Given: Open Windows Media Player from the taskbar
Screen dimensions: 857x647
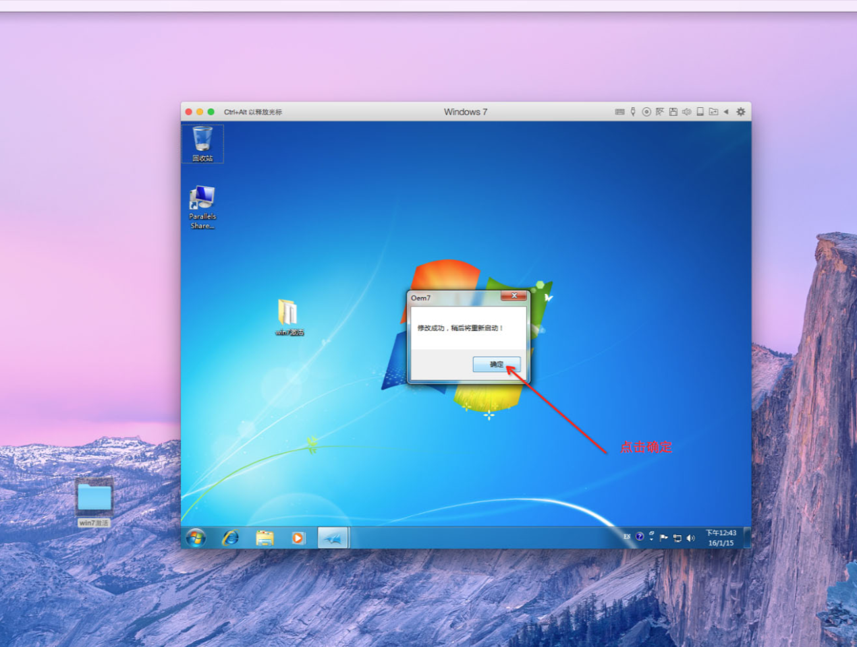Looking at the screenshot, I should pos(298,538).
